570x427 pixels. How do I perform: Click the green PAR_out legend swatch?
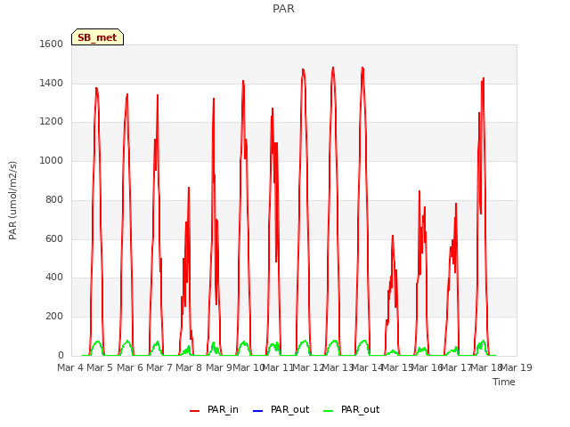pos(328,411)
